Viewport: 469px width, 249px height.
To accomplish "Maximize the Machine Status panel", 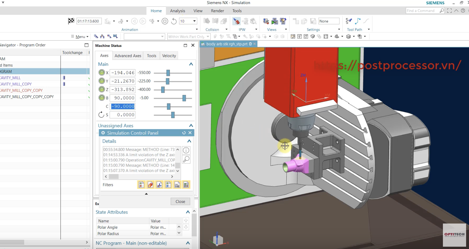I will pos(186,45).
